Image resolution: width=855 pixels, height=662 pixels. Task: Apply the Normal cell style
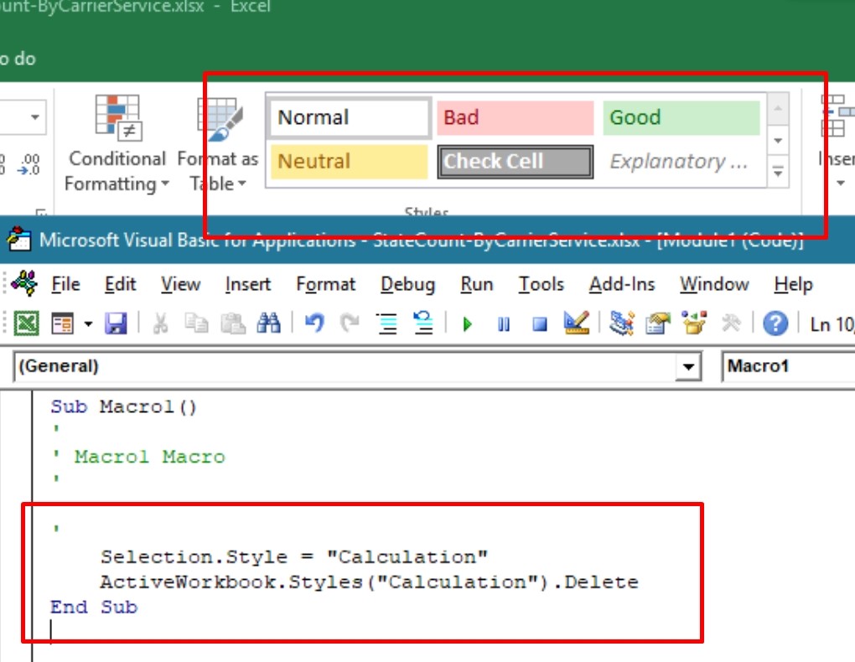point(349,118)
